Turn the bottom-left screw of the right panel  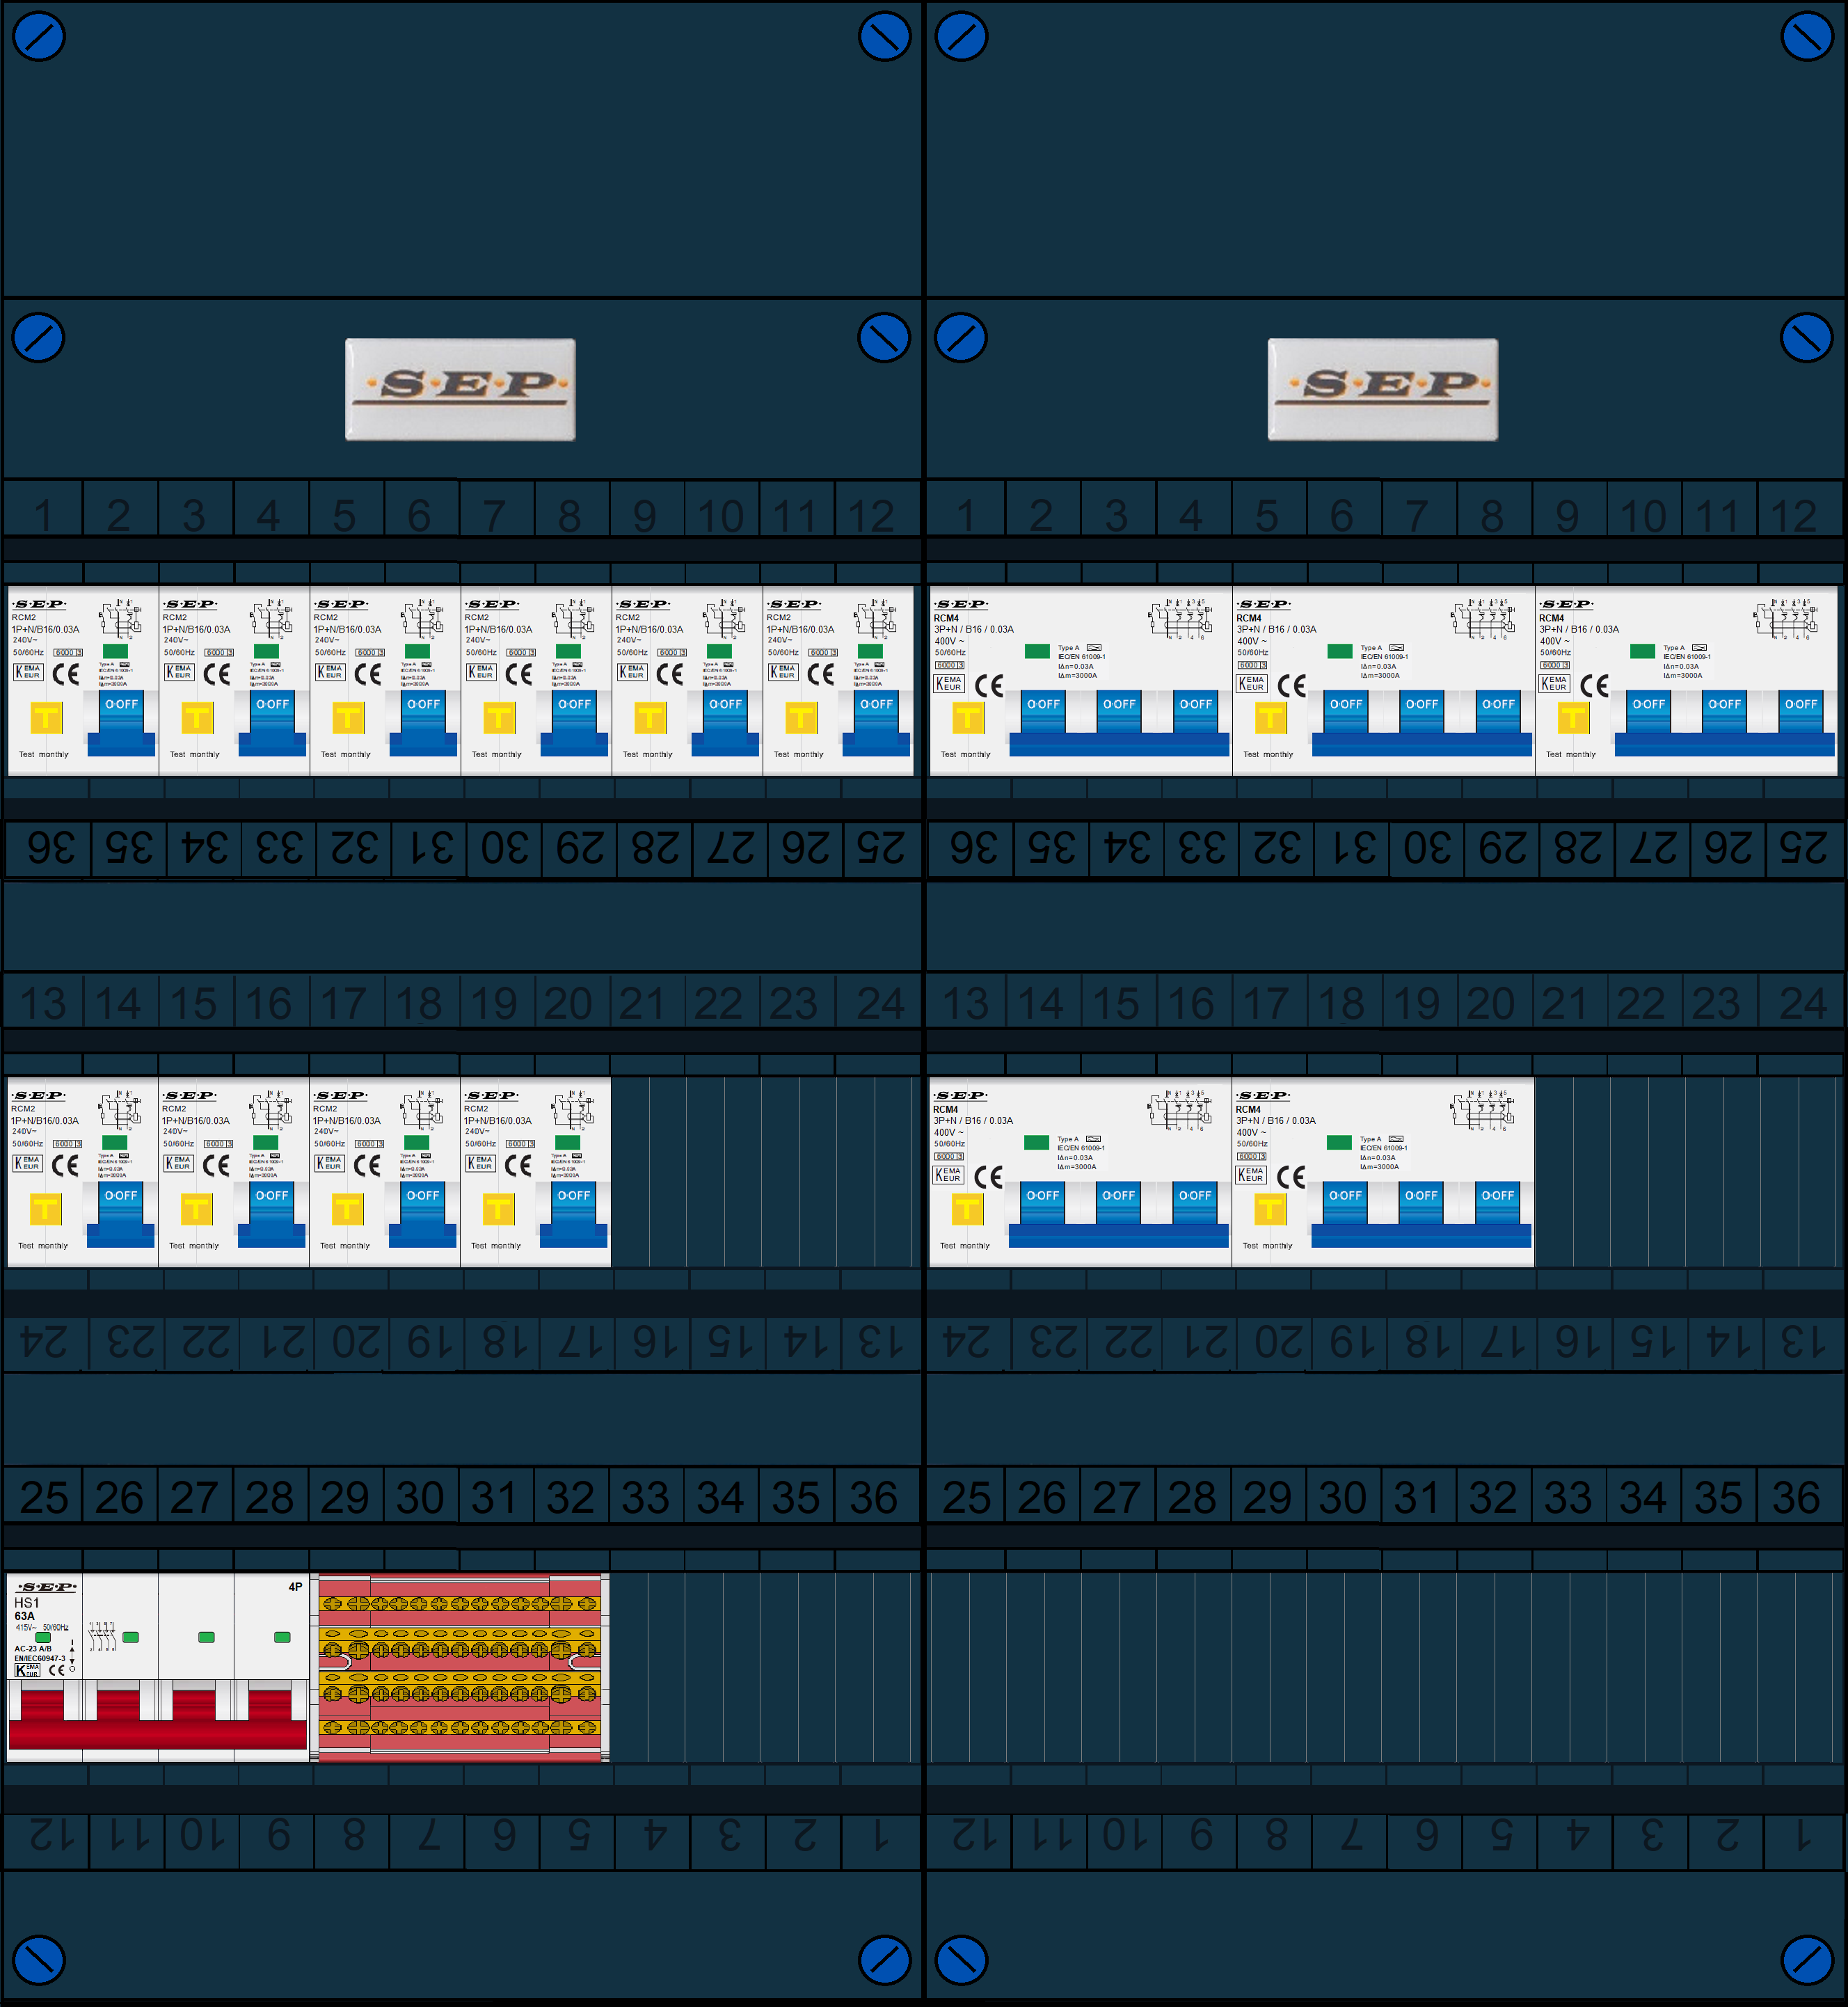point(961,1960)
